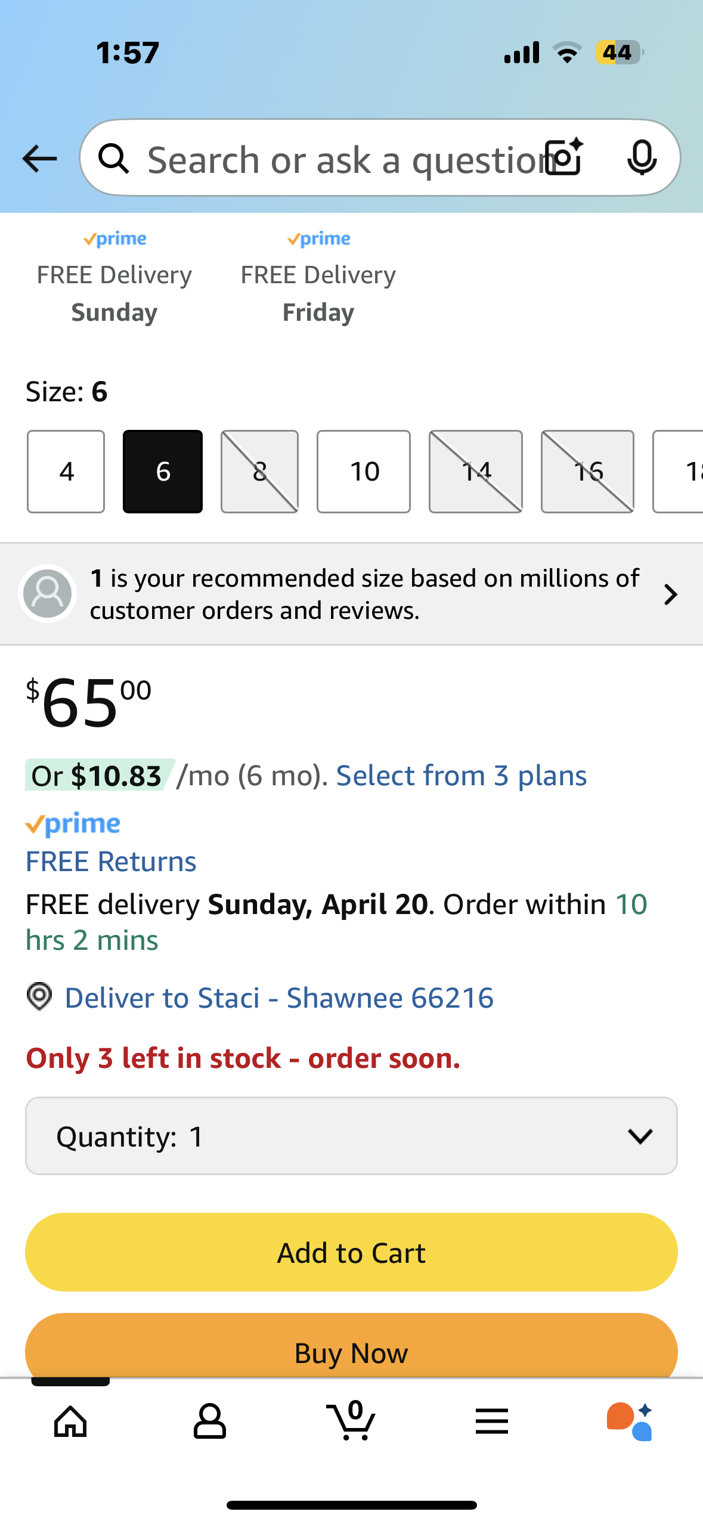The width and height of the screenshot is (703, 1524).
Task: Select unavailable size 8 option
Action: [259, 472]
